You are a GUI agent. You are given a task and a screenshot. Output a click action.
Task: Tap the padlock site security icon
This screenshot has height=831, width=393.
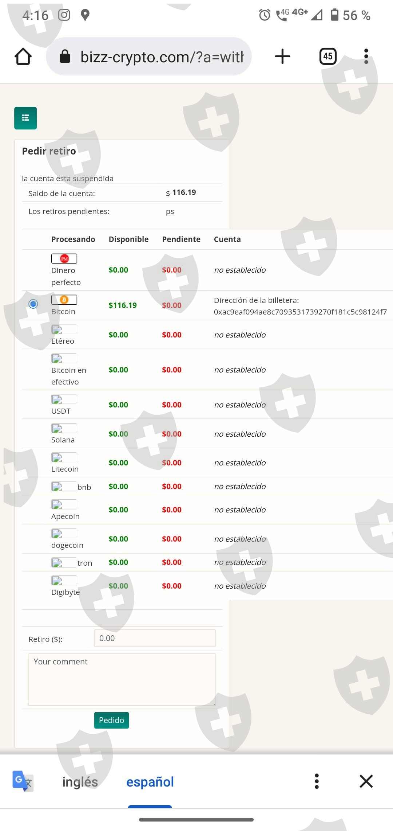click(x=65, y=56)
